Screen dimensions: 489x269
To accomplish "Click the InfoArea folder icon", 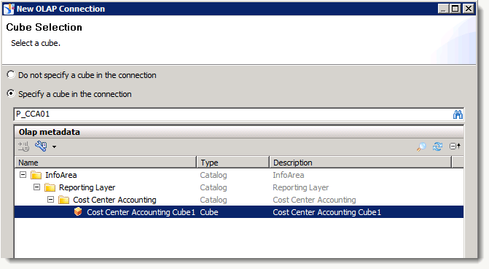I will click(x=36, y=175).
